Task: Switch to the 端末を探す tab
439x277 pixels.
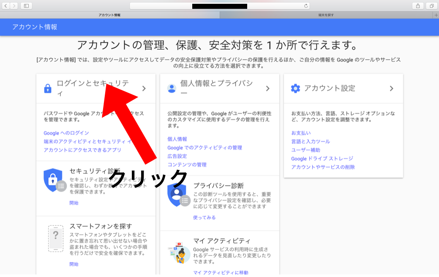Action: click(326, 15)
